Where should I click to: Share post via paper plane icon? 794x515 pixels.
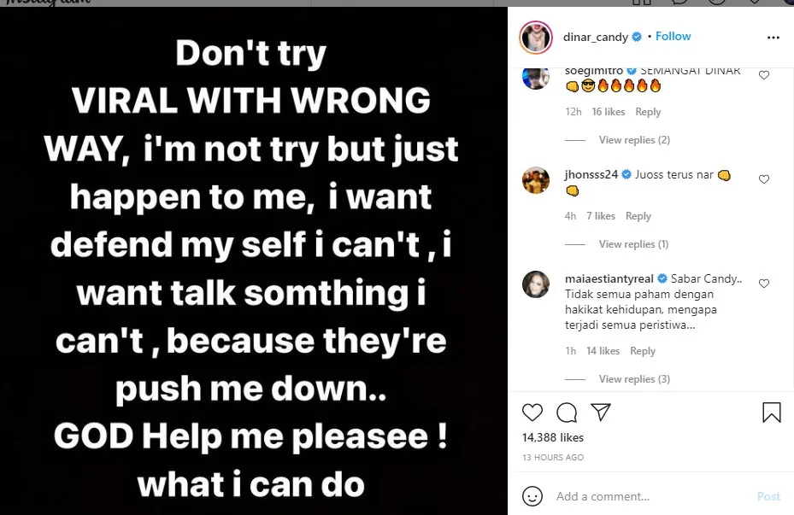601,413
